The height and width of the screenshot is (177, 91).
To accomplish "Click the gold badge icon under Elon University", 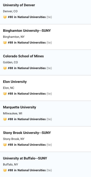I will tap(5, 94).
